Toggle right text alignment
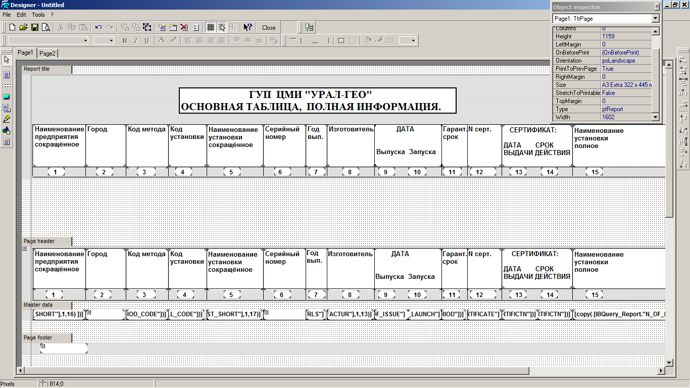The height and width of the screenshot is (388, 690). [x=210, y=41]
